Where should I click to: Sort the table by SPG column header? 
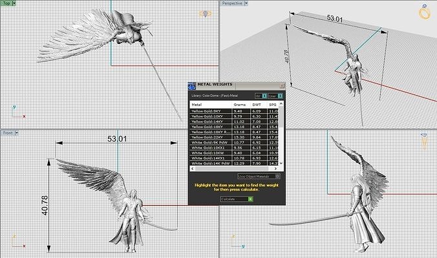coord(273,105)
